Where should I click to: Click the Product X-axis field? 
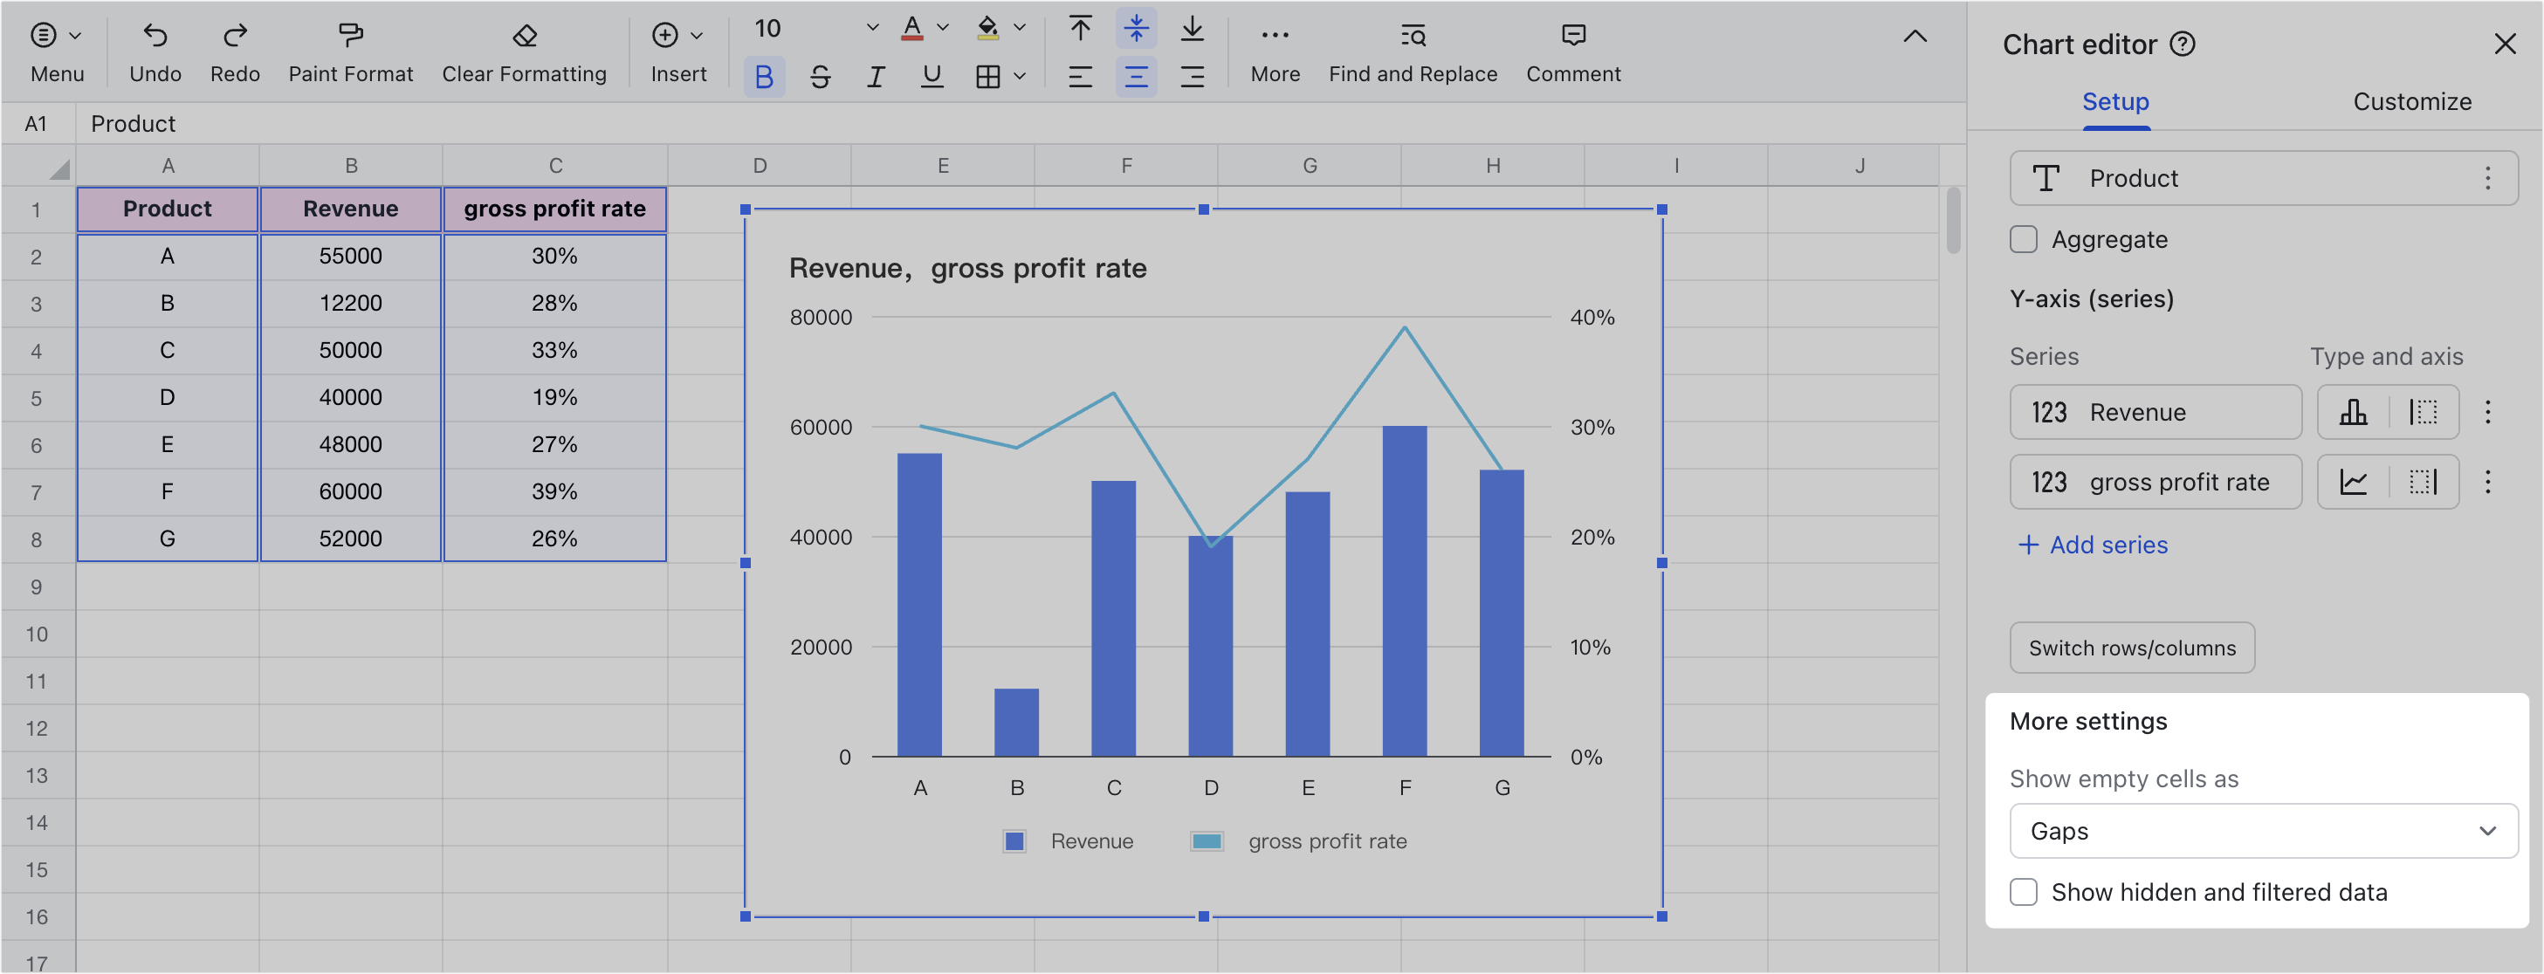(x=2263, y=179)
